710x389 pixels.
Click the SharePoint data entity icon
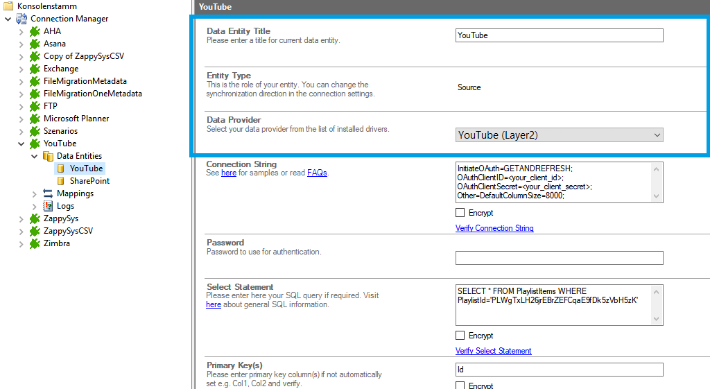tap(61, 181)
